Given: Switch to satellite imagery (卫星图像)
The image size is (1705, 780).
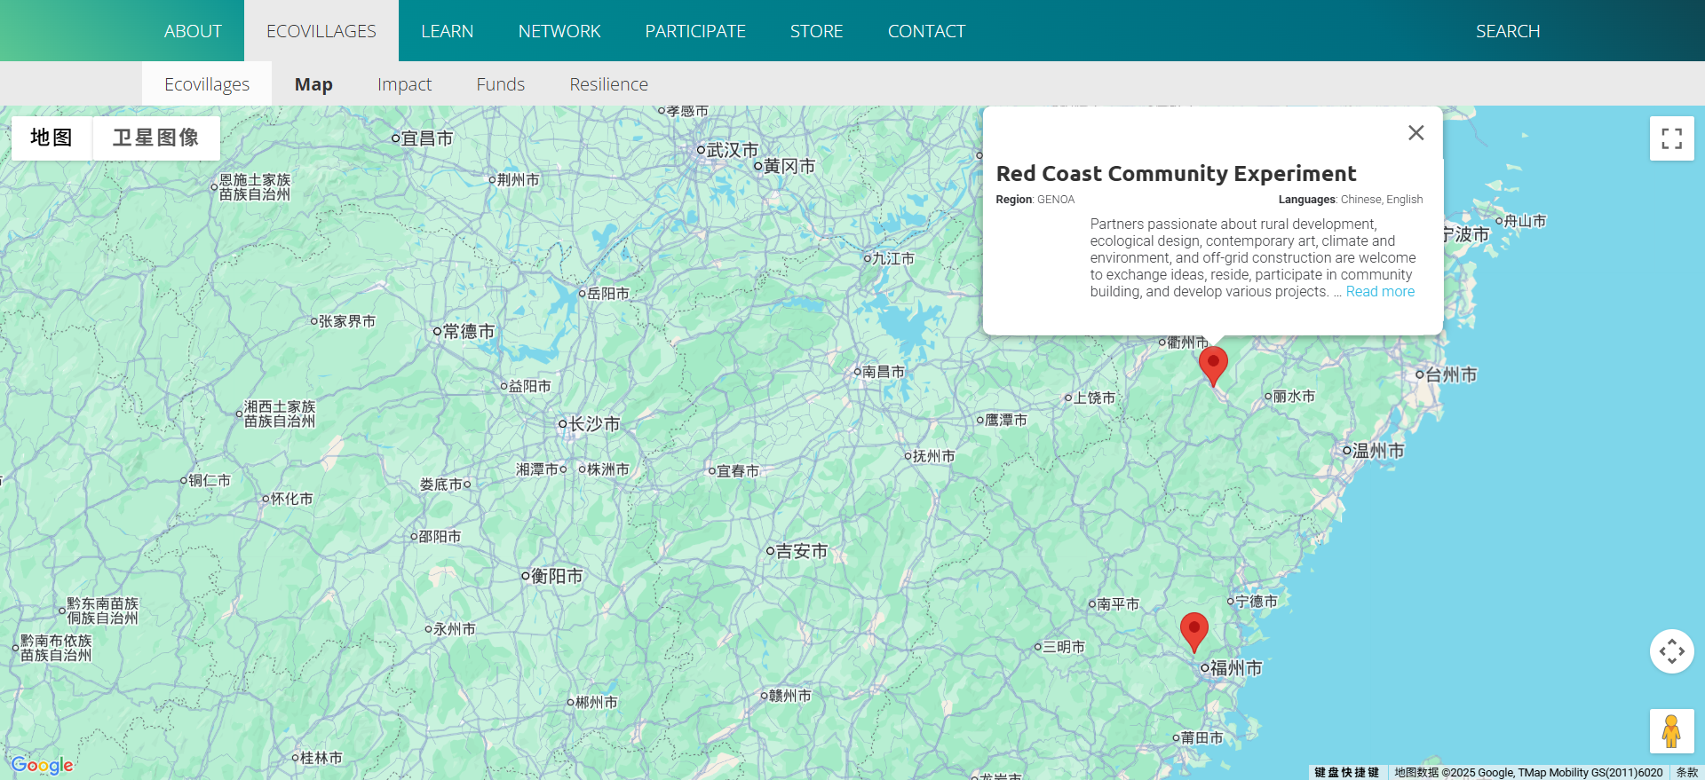Looking at the screenshot, I should click(x=155, y=138).
